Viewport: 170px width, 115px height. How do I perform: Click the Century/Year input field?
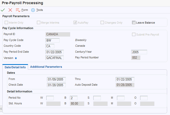pyautogui.click(x=139, y=52)
